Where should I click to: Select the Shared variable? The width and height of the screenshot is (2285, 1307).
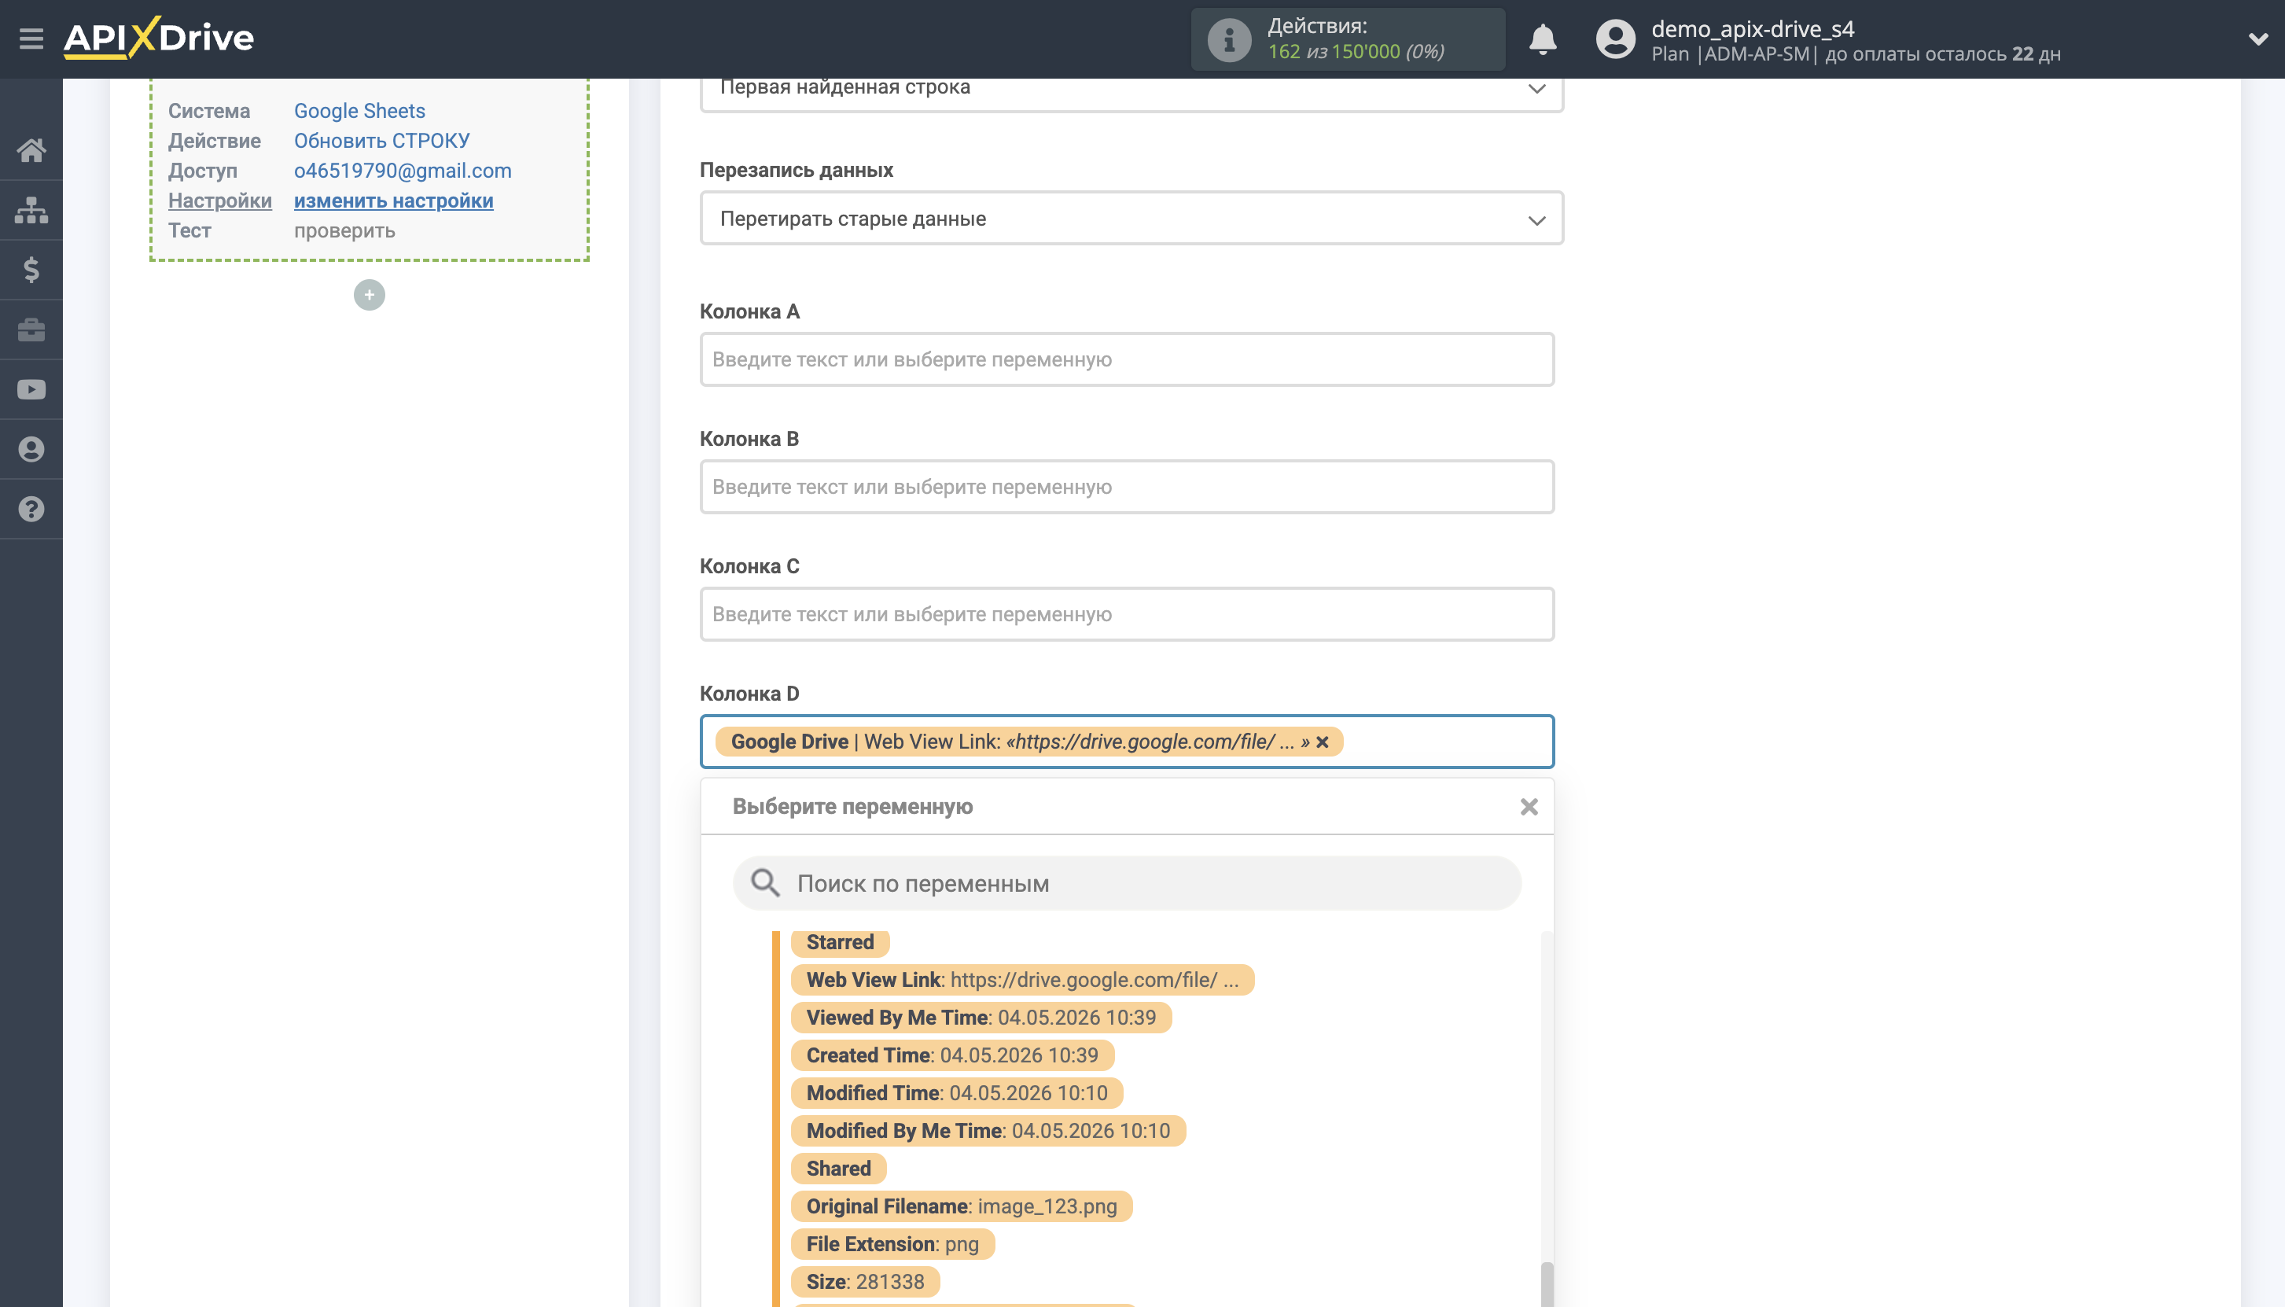tap(838, 1168)
